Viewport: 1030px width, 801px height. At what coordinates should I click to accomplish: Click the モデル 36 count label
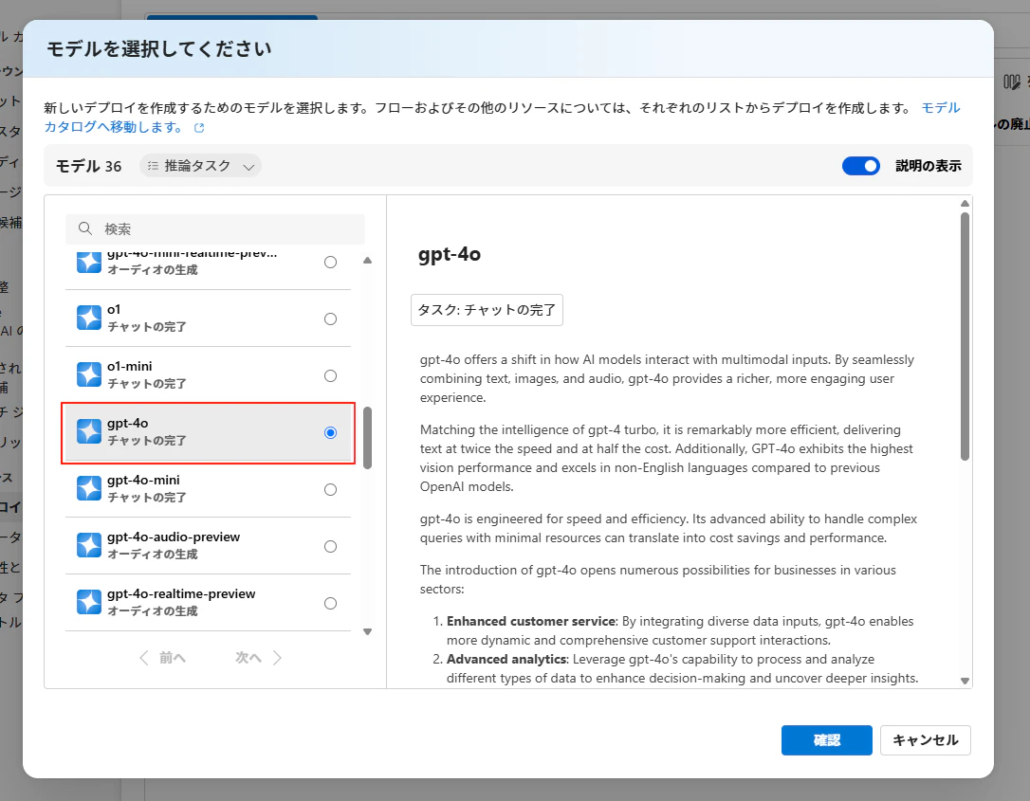pos(89,166)
